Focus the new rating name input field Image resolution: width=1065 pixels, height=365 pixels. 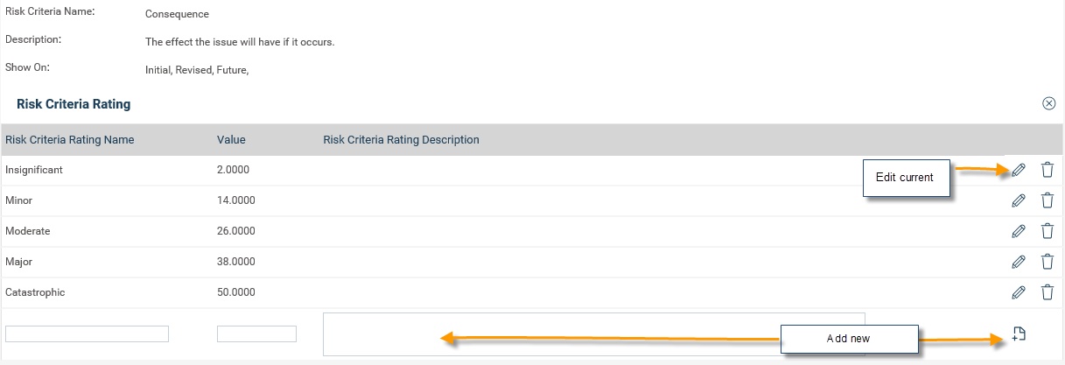[x=87, y=333]
